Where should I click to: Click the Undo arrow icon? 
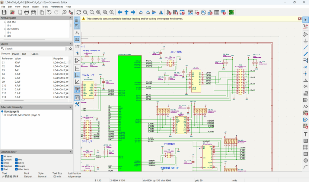pos(49,12)
